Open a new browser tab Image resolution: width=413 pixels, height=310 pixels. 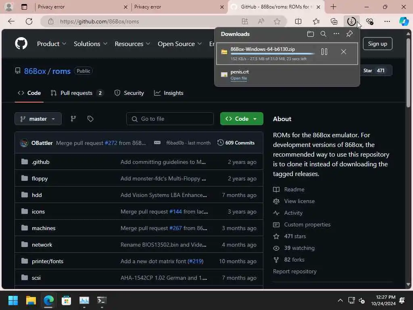coord(333,7)
